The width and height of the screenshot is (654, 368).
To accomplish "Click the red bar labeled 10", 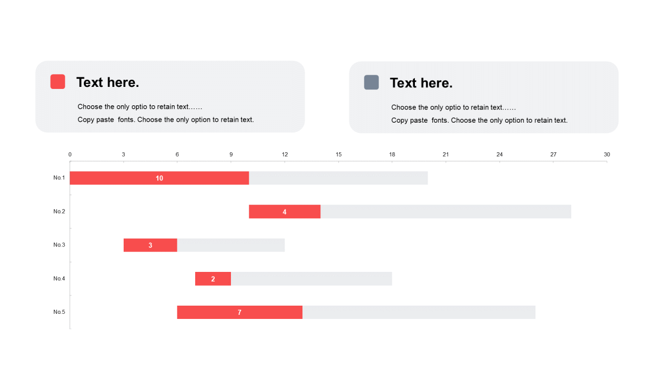I will click(159, 178).
